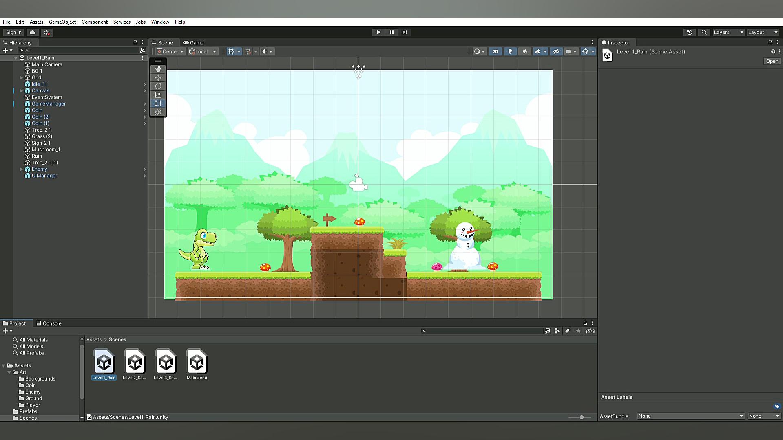Select the Rect tool
The width and height of the screenshot is (783, 440).
click(158, 103)
